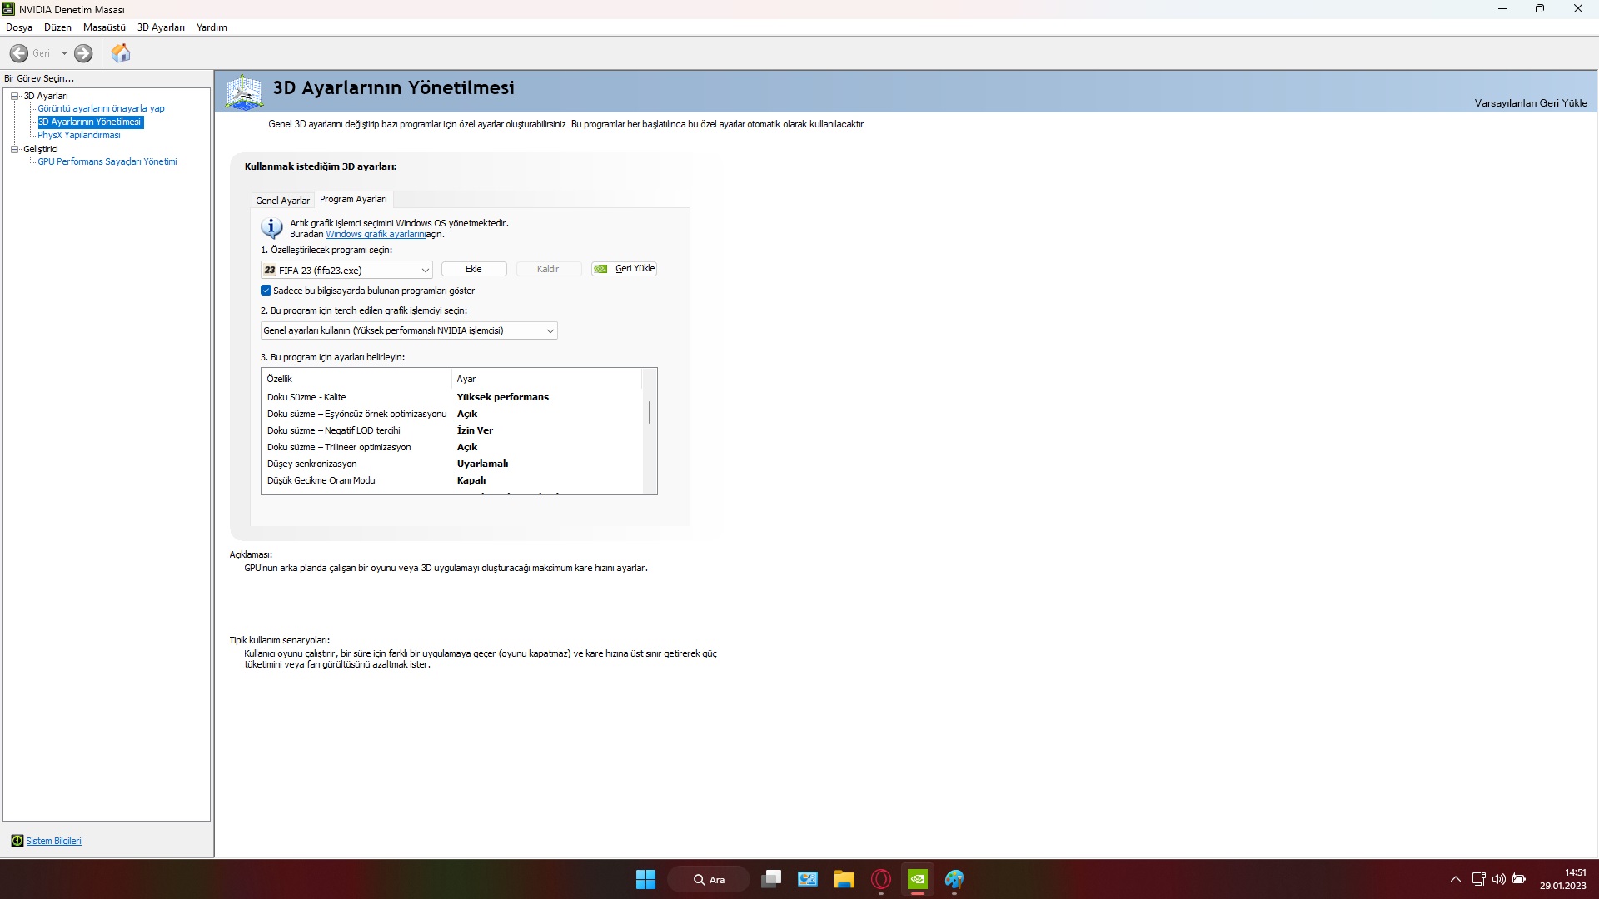
Task: Click the Sistem Bilgileri icon
Action: coord(17,841)
